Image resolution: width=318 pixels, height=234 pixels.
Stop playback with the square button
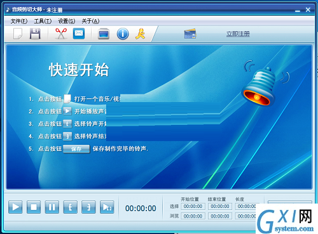[x=34, y=207]
